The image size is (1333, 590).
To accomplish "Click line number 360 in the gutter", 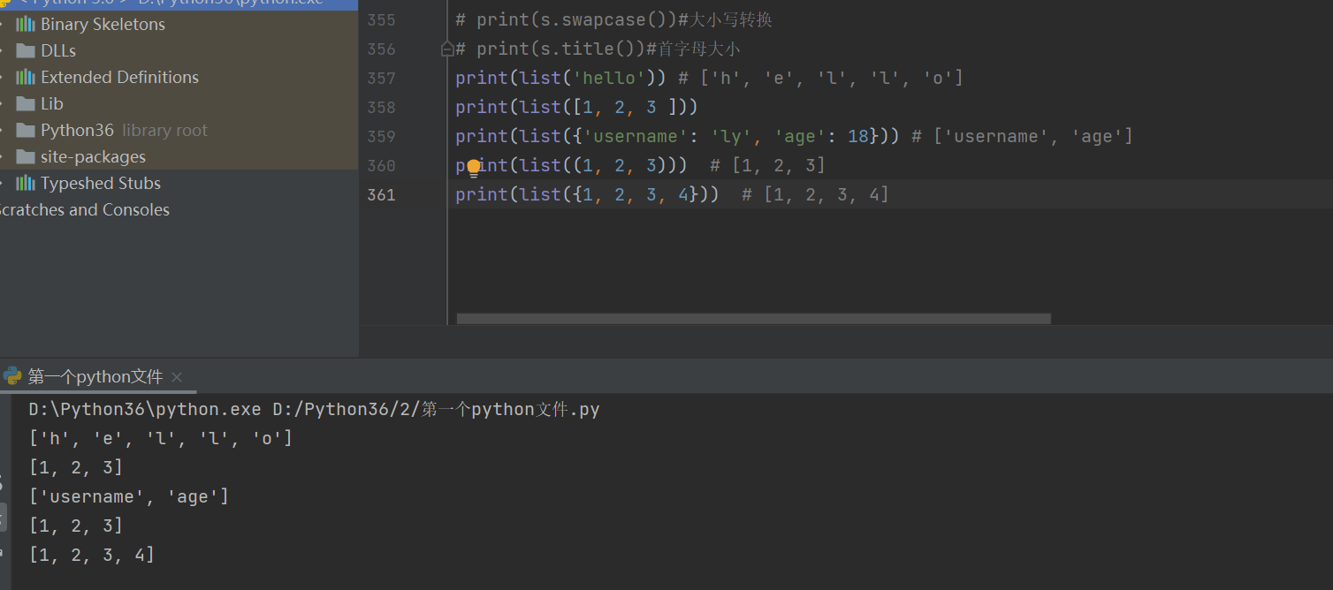I will click(381, 165).
